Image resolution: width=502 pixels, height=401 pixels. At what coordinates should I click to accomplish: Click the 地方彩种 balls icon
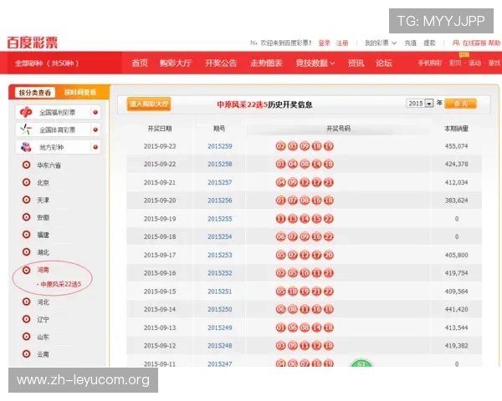click(26, 147)
